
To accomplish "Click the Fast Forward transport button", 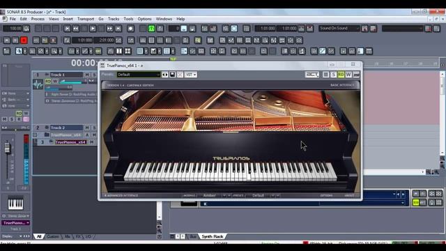I will [x=110, y=28].
